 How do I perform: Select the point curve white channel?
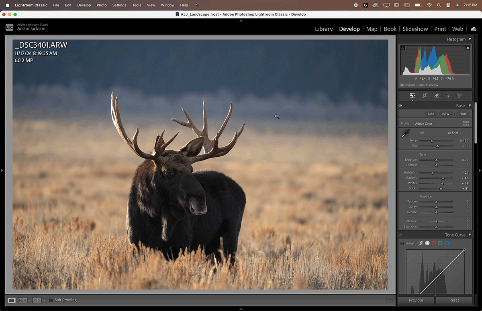point(427,243)
